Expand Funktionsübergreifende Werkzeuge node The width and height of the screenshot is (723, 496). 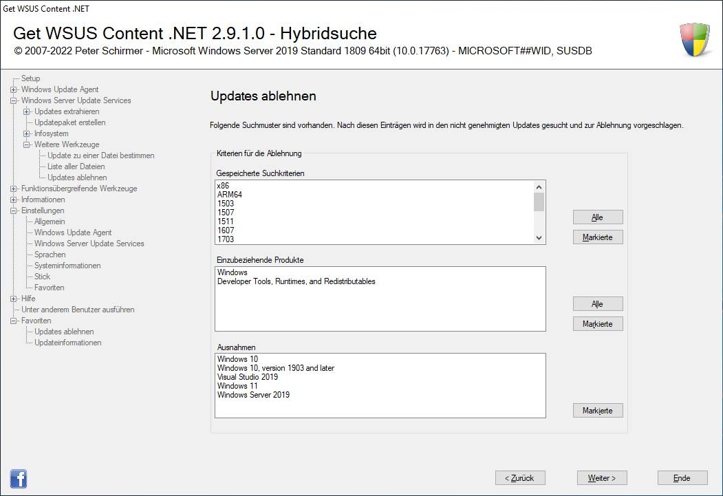click(13, 188)
